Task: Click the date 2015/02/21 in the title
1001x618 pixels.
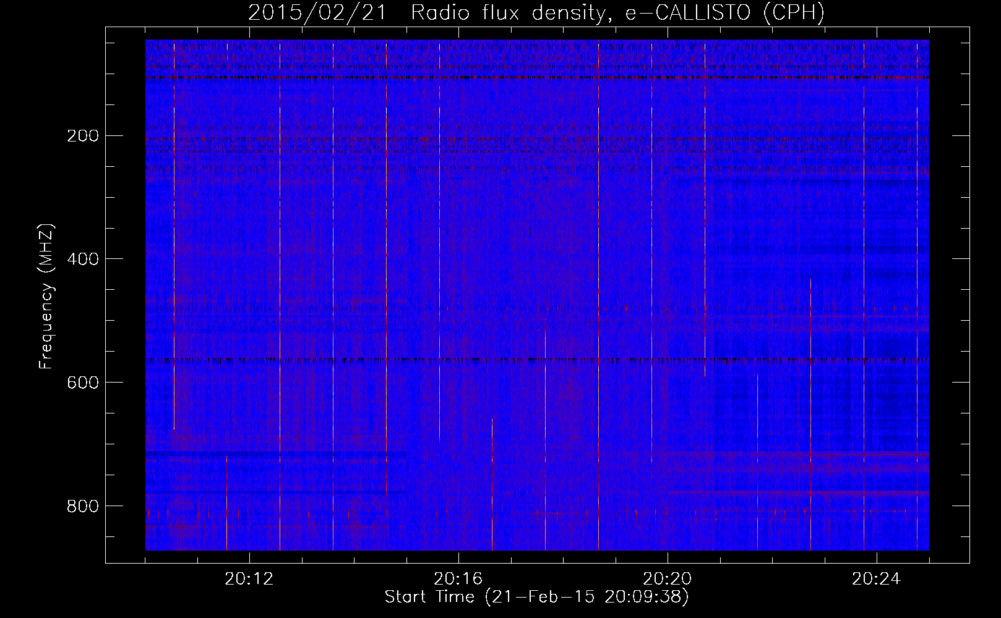Action: (x=318, y=12)
